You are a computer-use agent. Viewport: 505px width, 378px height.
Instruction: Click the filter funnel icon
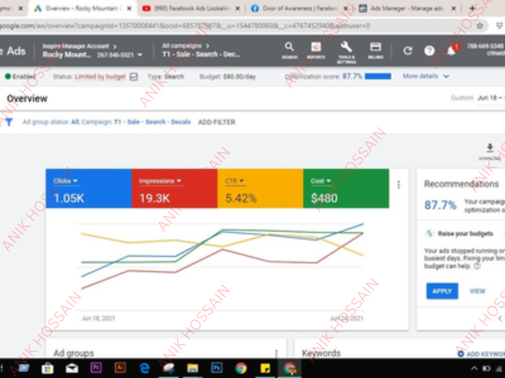point(9,122)
